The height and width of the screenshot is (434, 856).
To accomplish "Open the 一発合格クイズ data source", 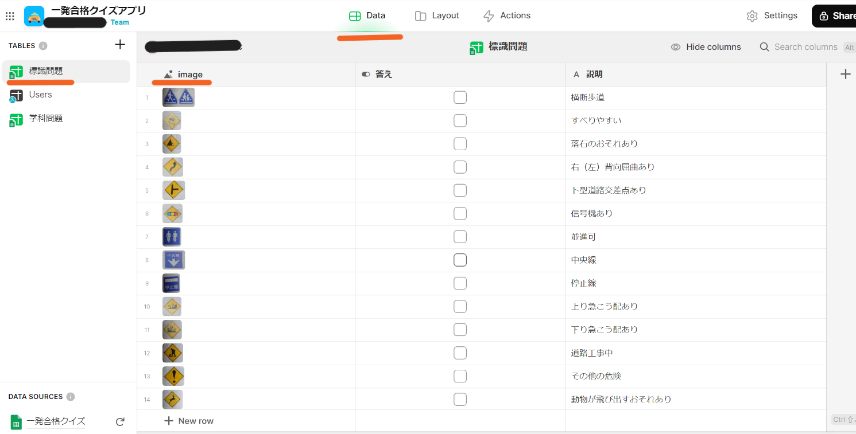I will [48, 421].
